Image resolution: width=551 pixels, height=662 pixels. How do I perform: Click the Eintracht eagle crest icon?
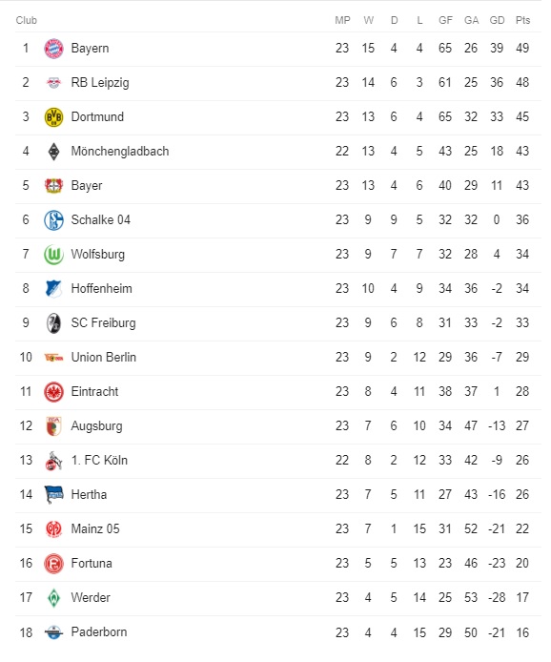point(53,392)
